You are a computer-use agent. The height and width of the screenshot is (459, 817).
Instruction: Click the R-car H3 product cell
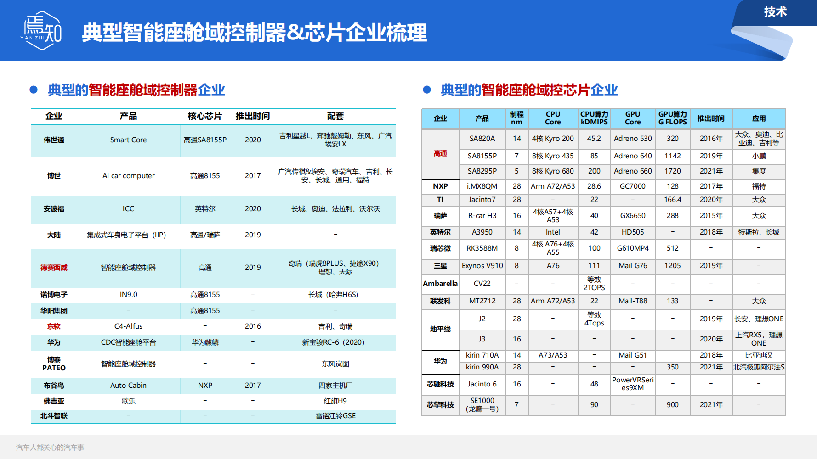point(482,216)
